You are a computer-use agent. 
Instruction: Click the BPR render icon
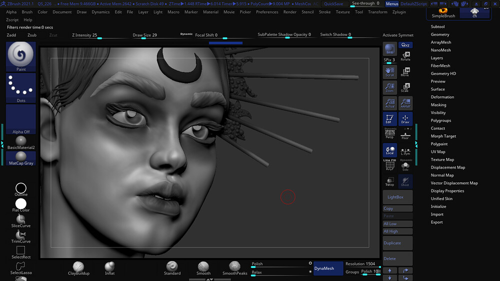389,49
